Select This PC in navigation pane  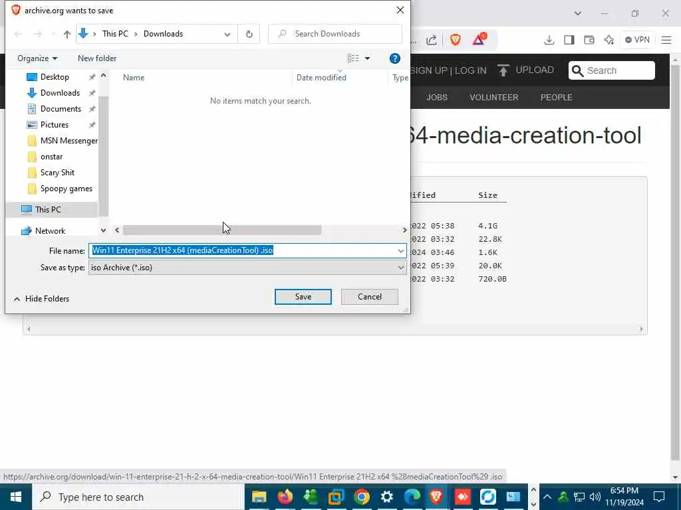pos(48,209)
